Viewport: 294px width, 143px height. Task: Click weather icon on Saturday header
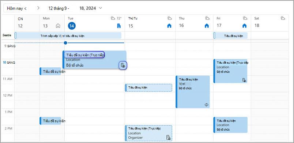tap(283, 18)
